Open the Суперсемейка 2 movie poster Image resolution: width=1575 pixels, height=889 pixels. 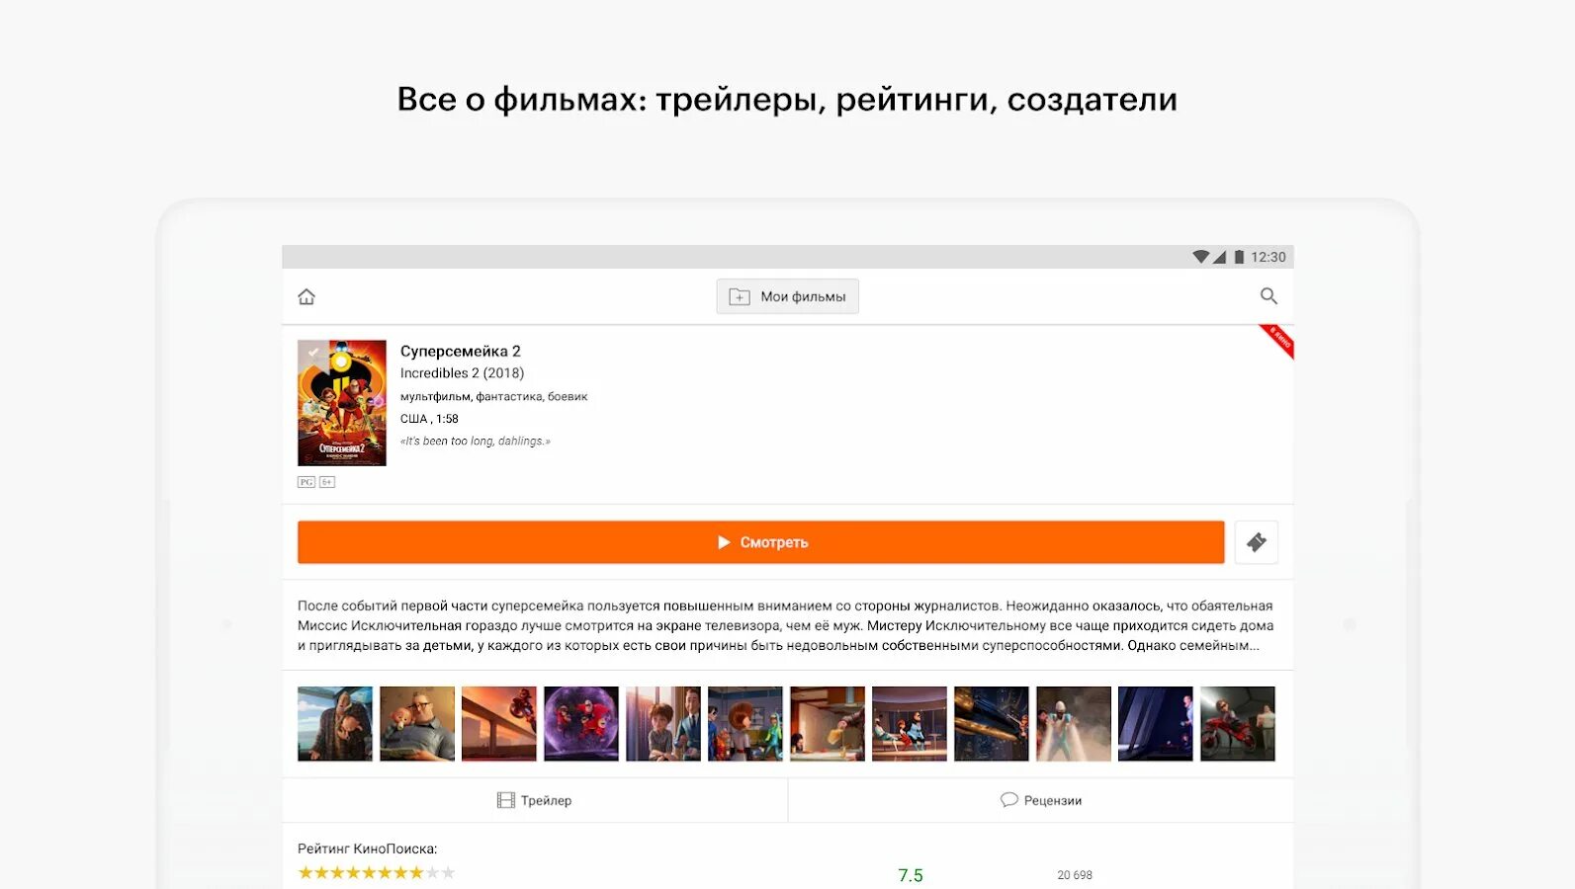pos(342,403)
